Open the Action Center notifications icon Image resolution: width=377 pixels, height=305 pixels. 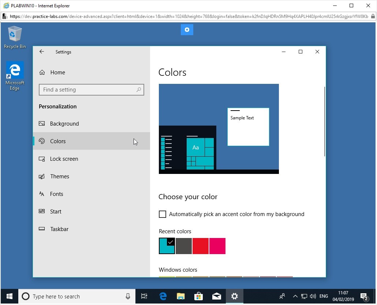coord(365,297)
